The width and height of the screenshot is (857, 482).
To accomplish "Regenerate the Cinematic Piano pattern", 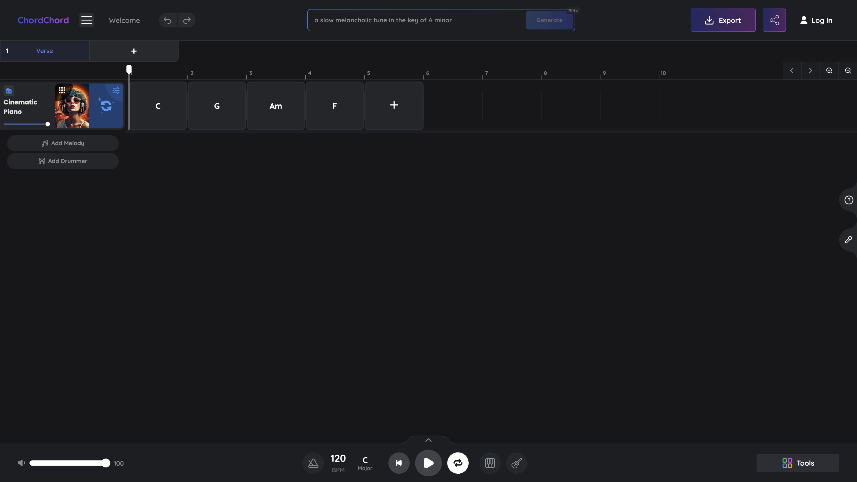I will [x=106, y=106].
